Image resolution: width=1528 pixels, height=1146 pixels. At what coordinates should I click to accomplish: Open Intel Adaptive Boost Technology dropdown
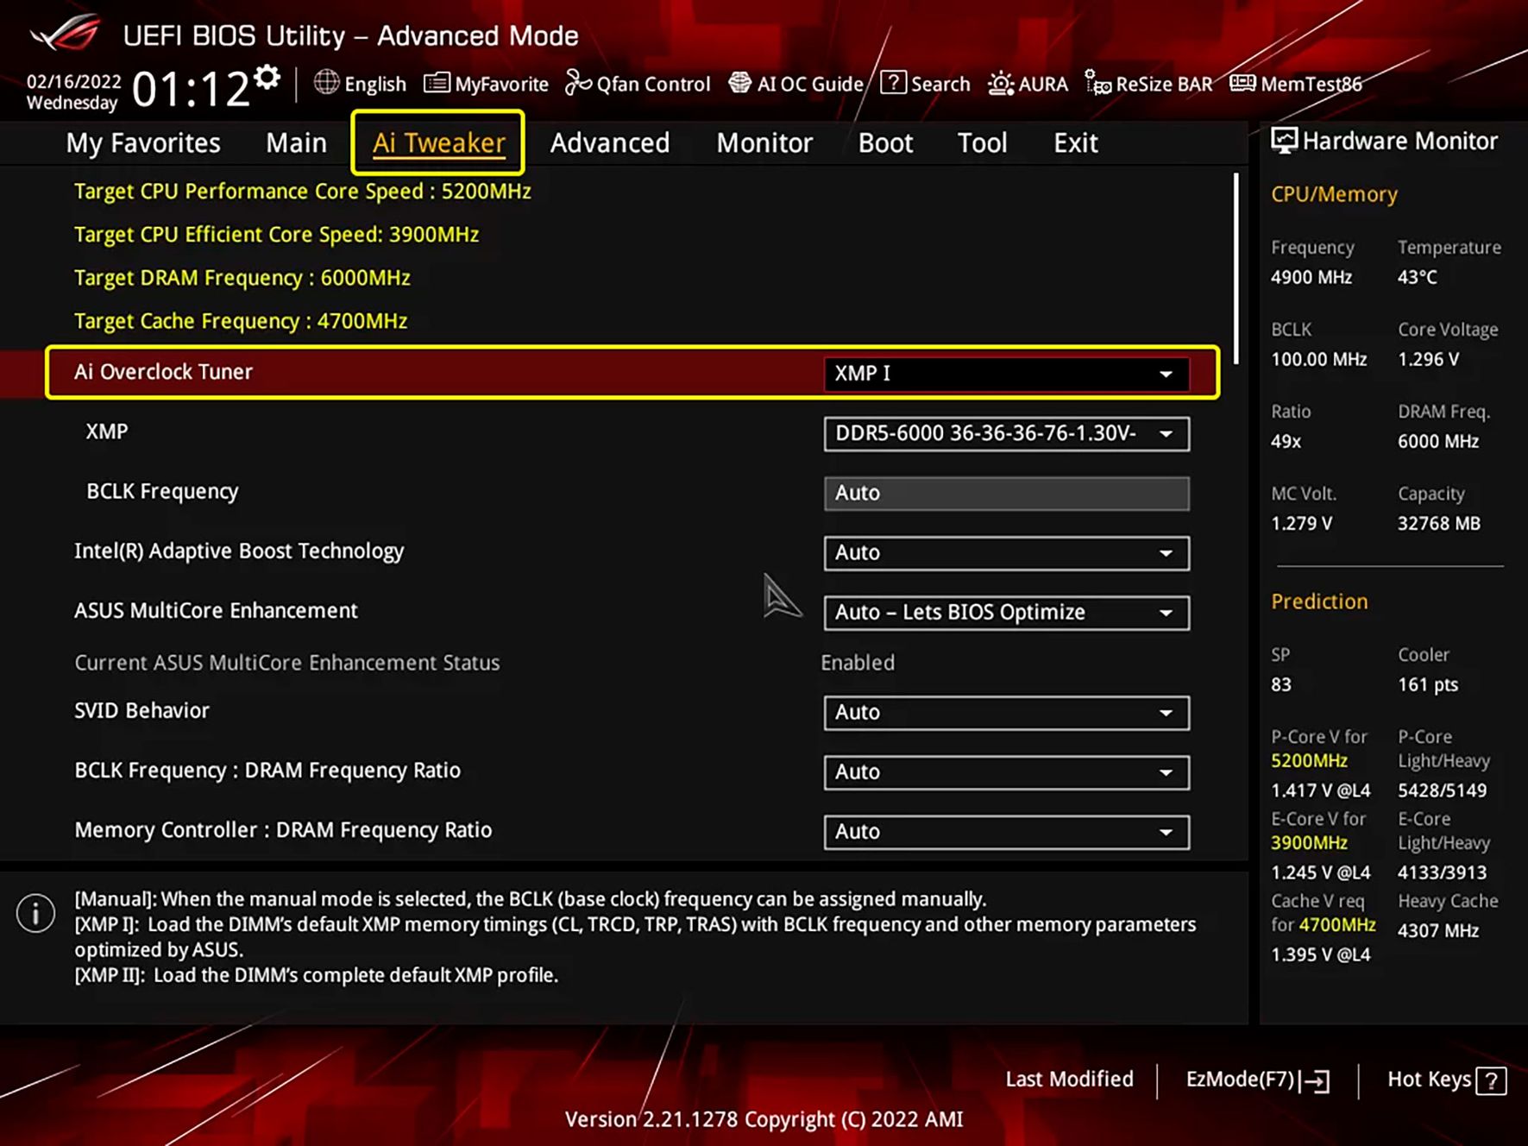1006,553
